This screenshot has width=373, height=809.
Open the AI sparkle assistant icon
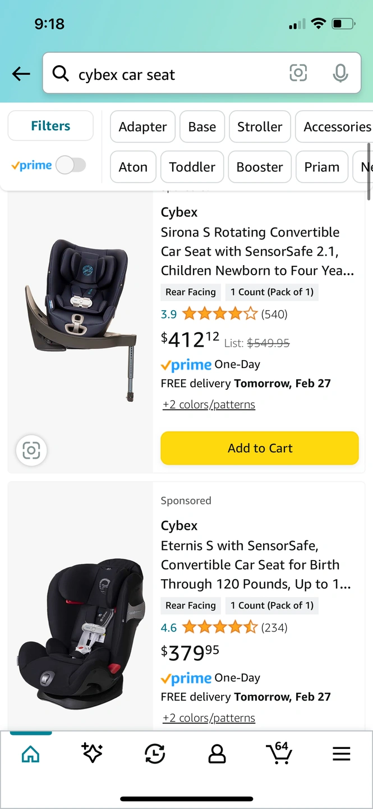click(92, 754)
